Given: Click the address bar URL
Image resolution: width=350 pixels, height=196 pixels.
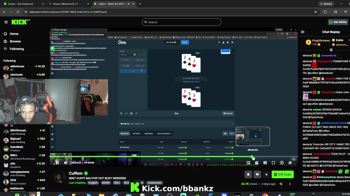Looking at the screenshot, I should 68,12.
